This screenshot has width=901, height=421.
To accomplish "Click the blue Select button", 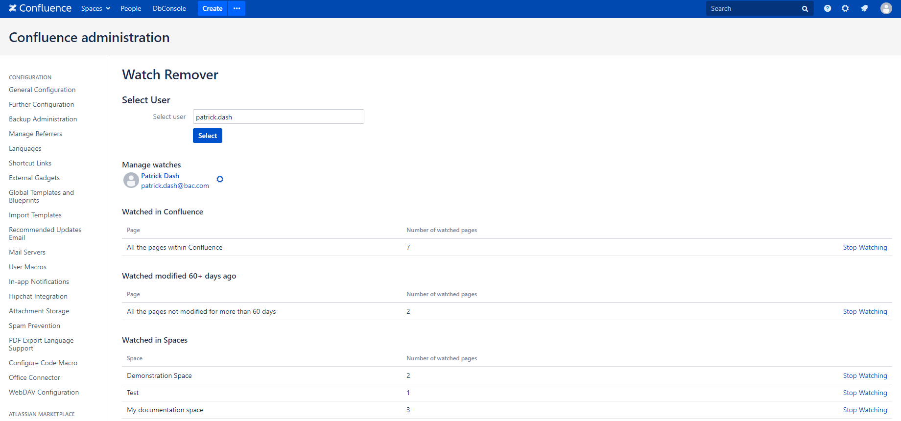I will (208, 136).
